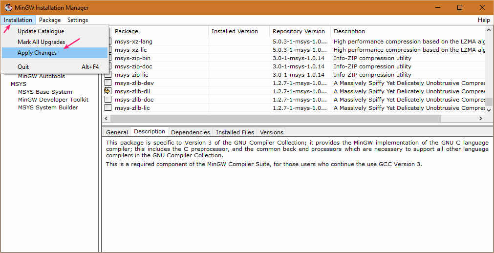This screenshot has height=253, width=494.
Task: Toggle the msys-zlib-dev package checkbox
Action: [108, 83]
